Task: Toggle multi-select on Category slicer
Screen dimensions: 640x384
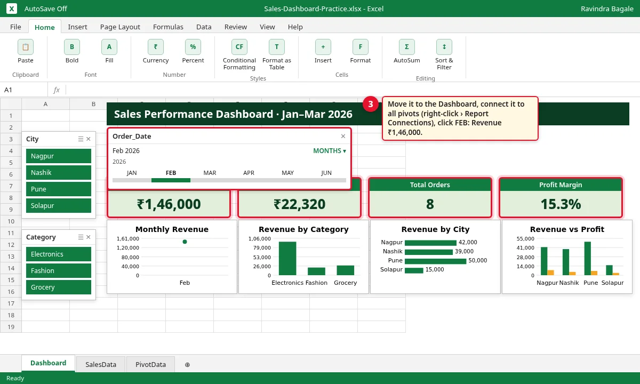Action: (81, 237)
